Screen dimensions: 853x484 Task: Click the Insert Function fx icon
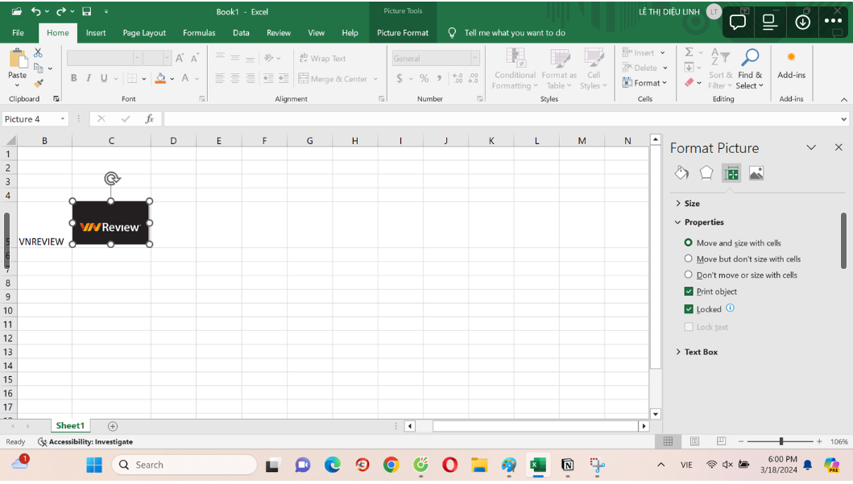coord(149,119)
